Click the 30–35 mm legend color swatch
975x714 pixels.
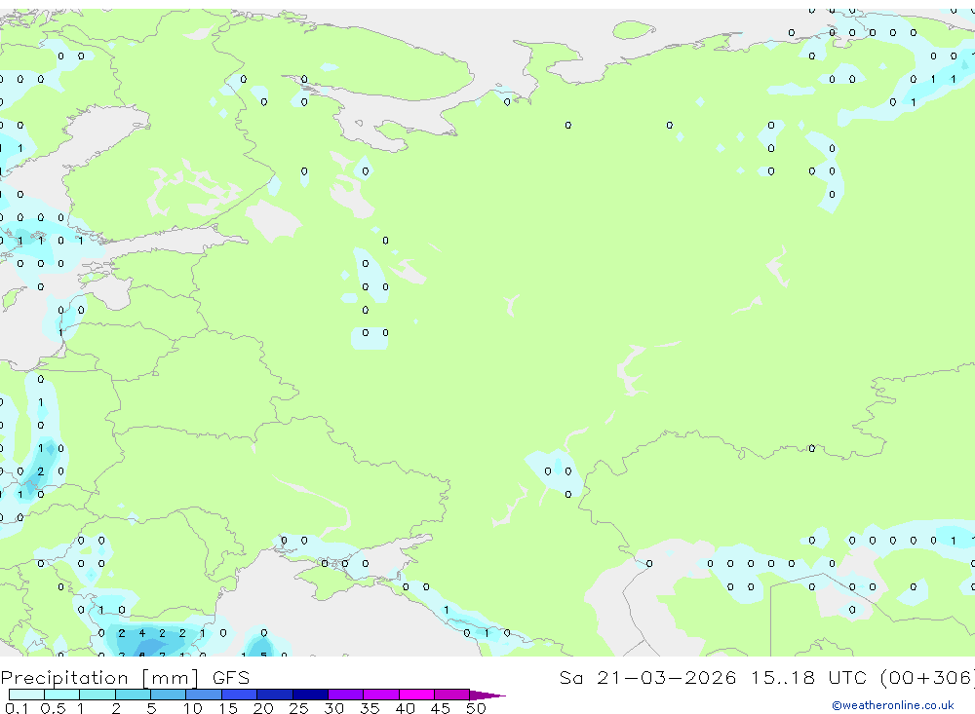(346, 695)
